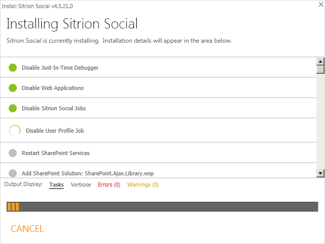Image resolution: width=325 pixels, height=244 pixels.
Task: Select the Restart SharePoint Services task text
Action: point(55,153)
